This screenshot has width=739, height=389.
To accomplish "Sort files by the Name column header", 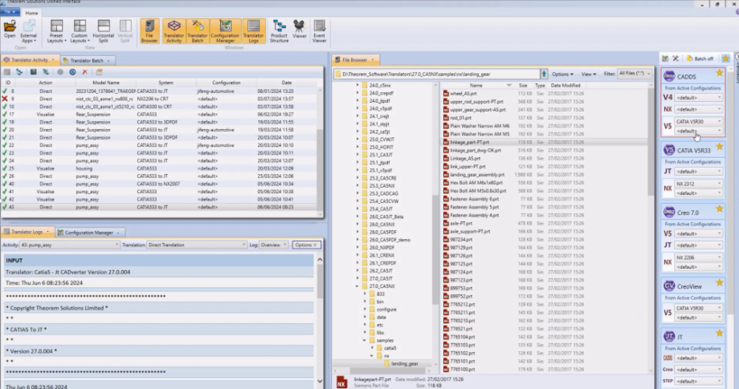I will coord(476,86).
